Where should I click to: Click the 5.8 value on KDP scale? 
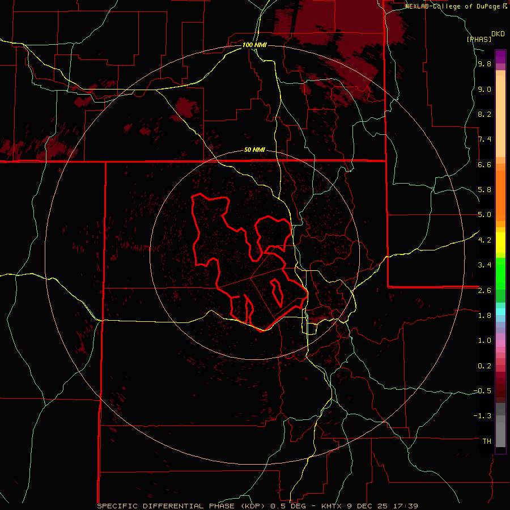tap(484, 190)
